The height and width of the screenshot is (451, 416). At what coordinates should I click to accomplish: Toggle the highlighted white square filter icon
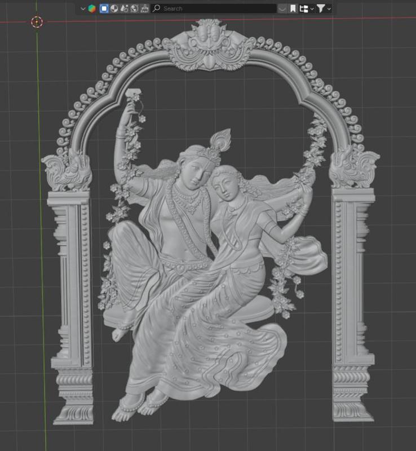(x=104, y=8)
